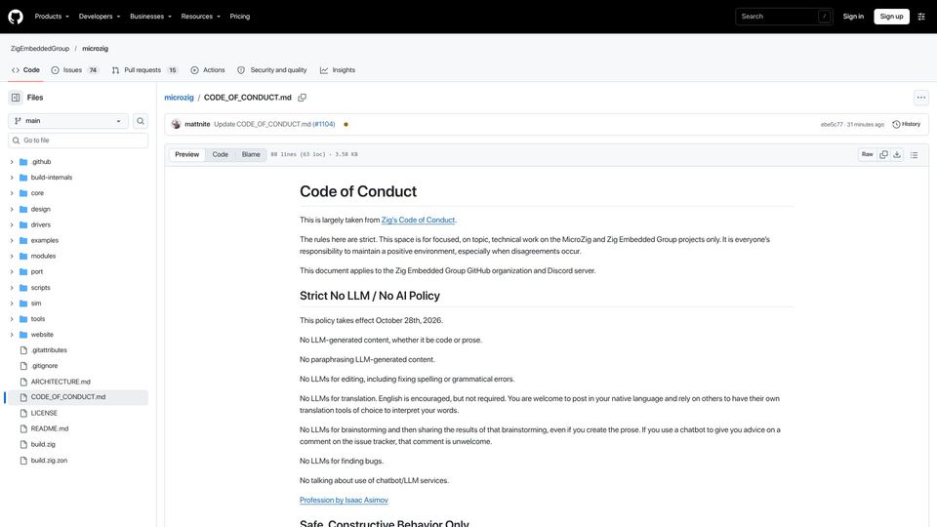Search files with the magnifier button
Screen dimensions: 937x527
(141, 121)
